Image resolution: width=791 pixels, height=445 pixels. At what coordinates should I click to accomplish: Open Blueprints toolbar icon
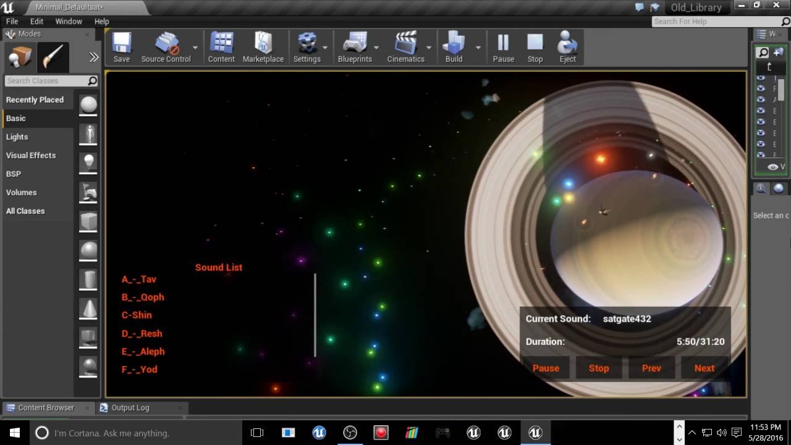pos(355,48)
